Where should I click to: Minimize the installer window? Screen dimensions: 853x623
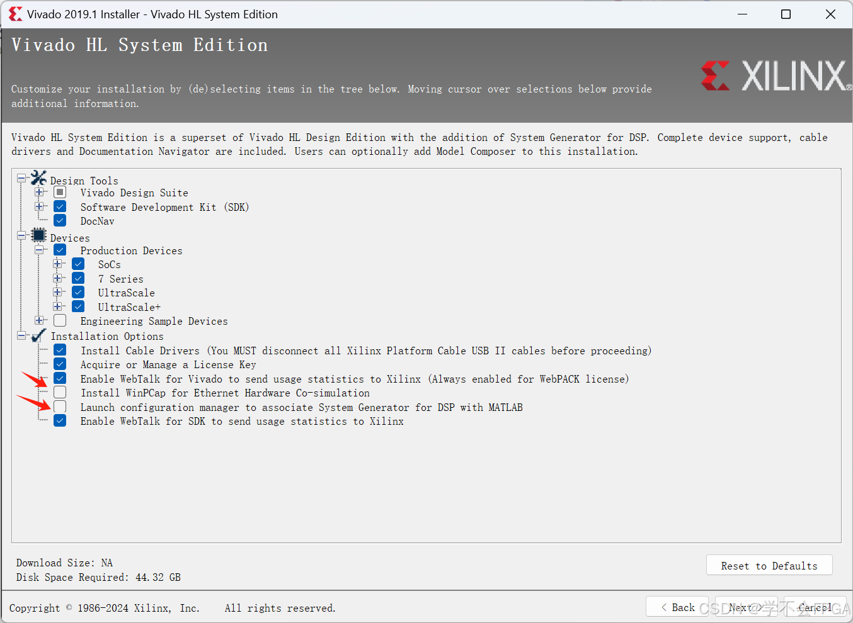click(x=742, y=14)
